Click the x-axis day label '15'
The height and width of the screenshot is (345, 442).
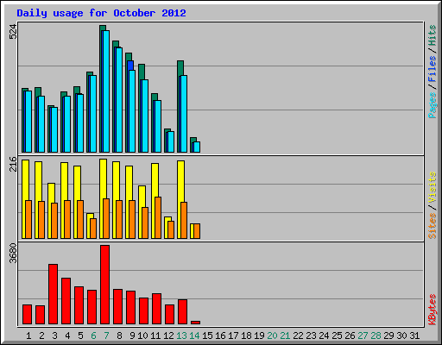coord(207,336)
